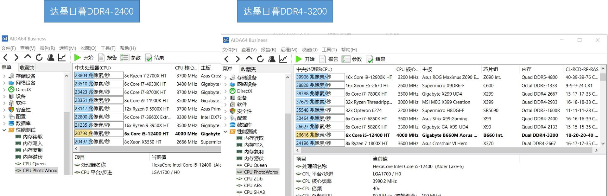Collapse 性能测试 node in left window tree
608x196 pixels.
click(4, 130)
